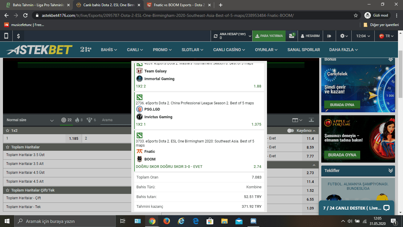Click the 6.55 odds value

(x=310, y=200)
